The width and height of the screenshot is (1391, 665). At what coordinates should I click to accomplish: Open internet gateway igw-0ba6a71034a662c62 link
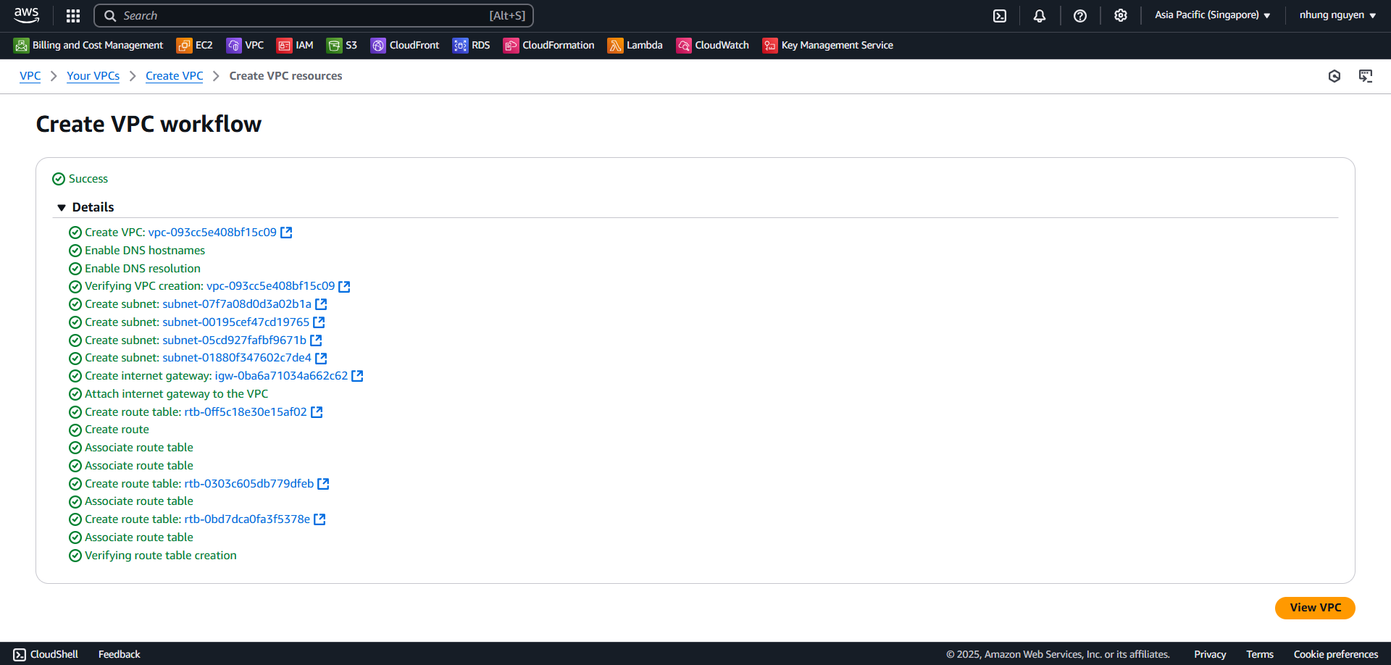(281, 376)
